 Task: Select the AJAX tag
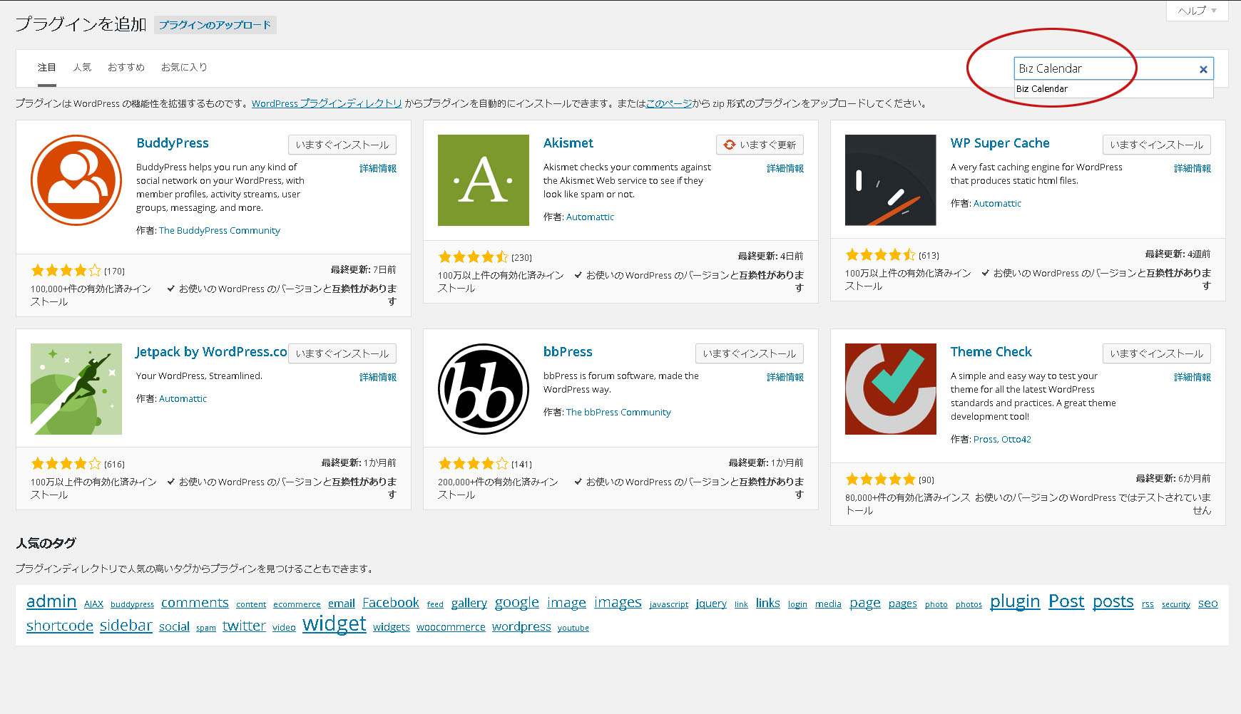pyautogui.click(x=93, y=604)
